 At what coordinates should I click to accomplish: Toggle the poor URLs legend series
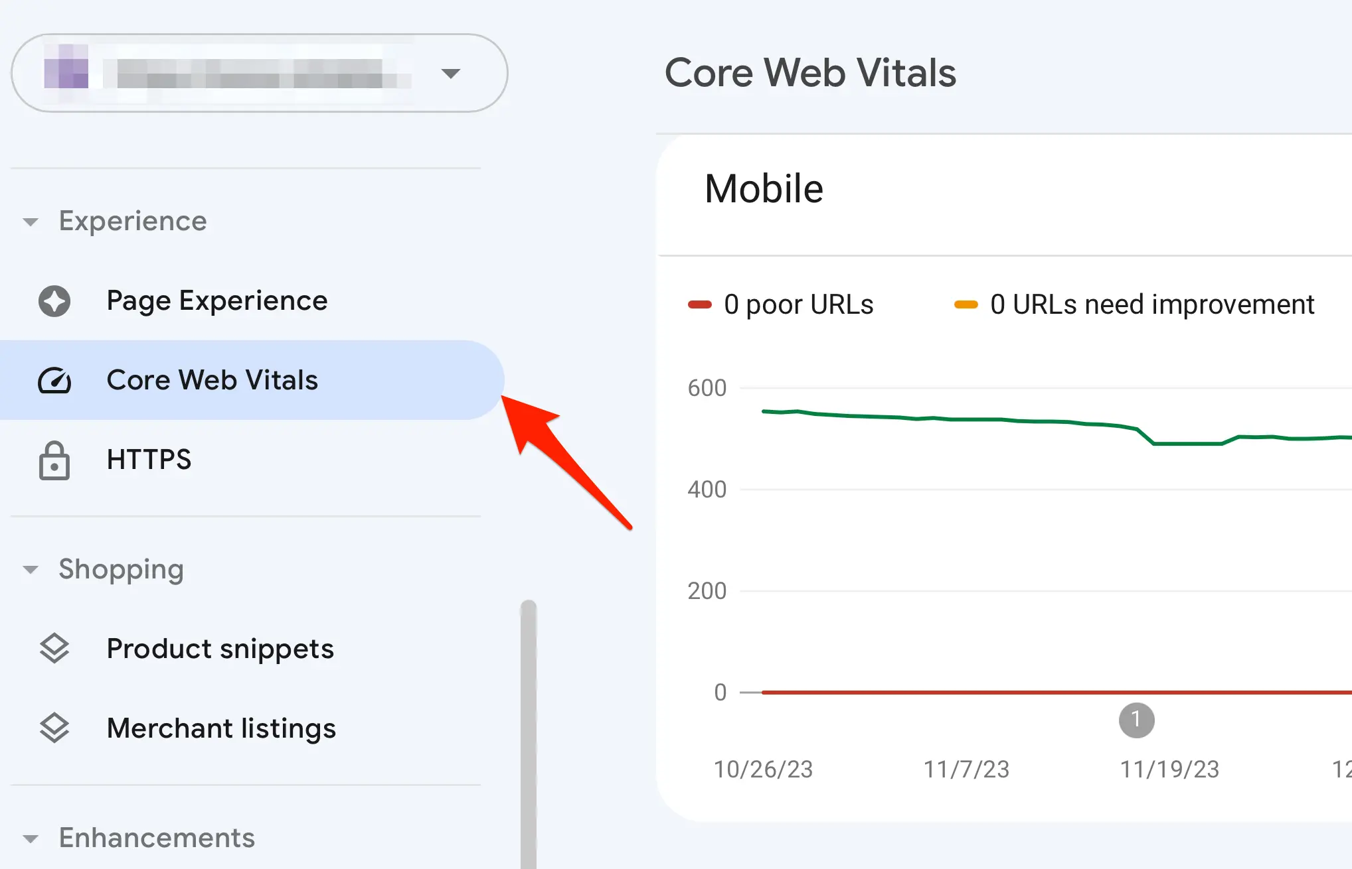point(781,304)
